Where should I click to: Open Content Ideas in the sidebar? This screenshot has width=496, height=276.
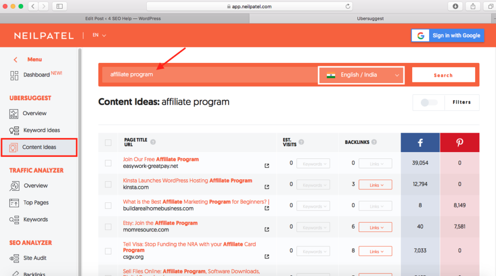click(x=39, y=147)
